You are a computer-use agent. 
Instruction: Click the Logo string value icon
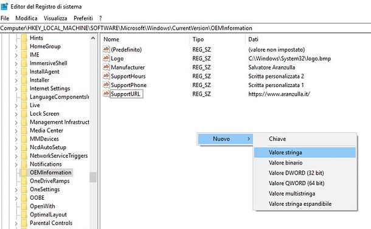coord(106,58)
